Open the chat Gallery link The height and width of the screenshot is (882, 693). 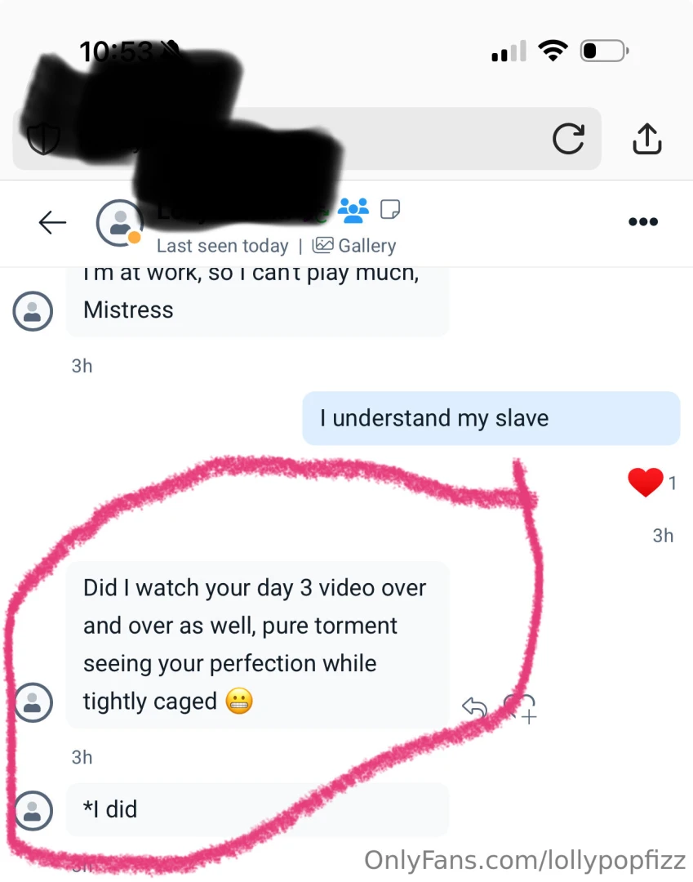pyautogui.click(x=354, y=246)
